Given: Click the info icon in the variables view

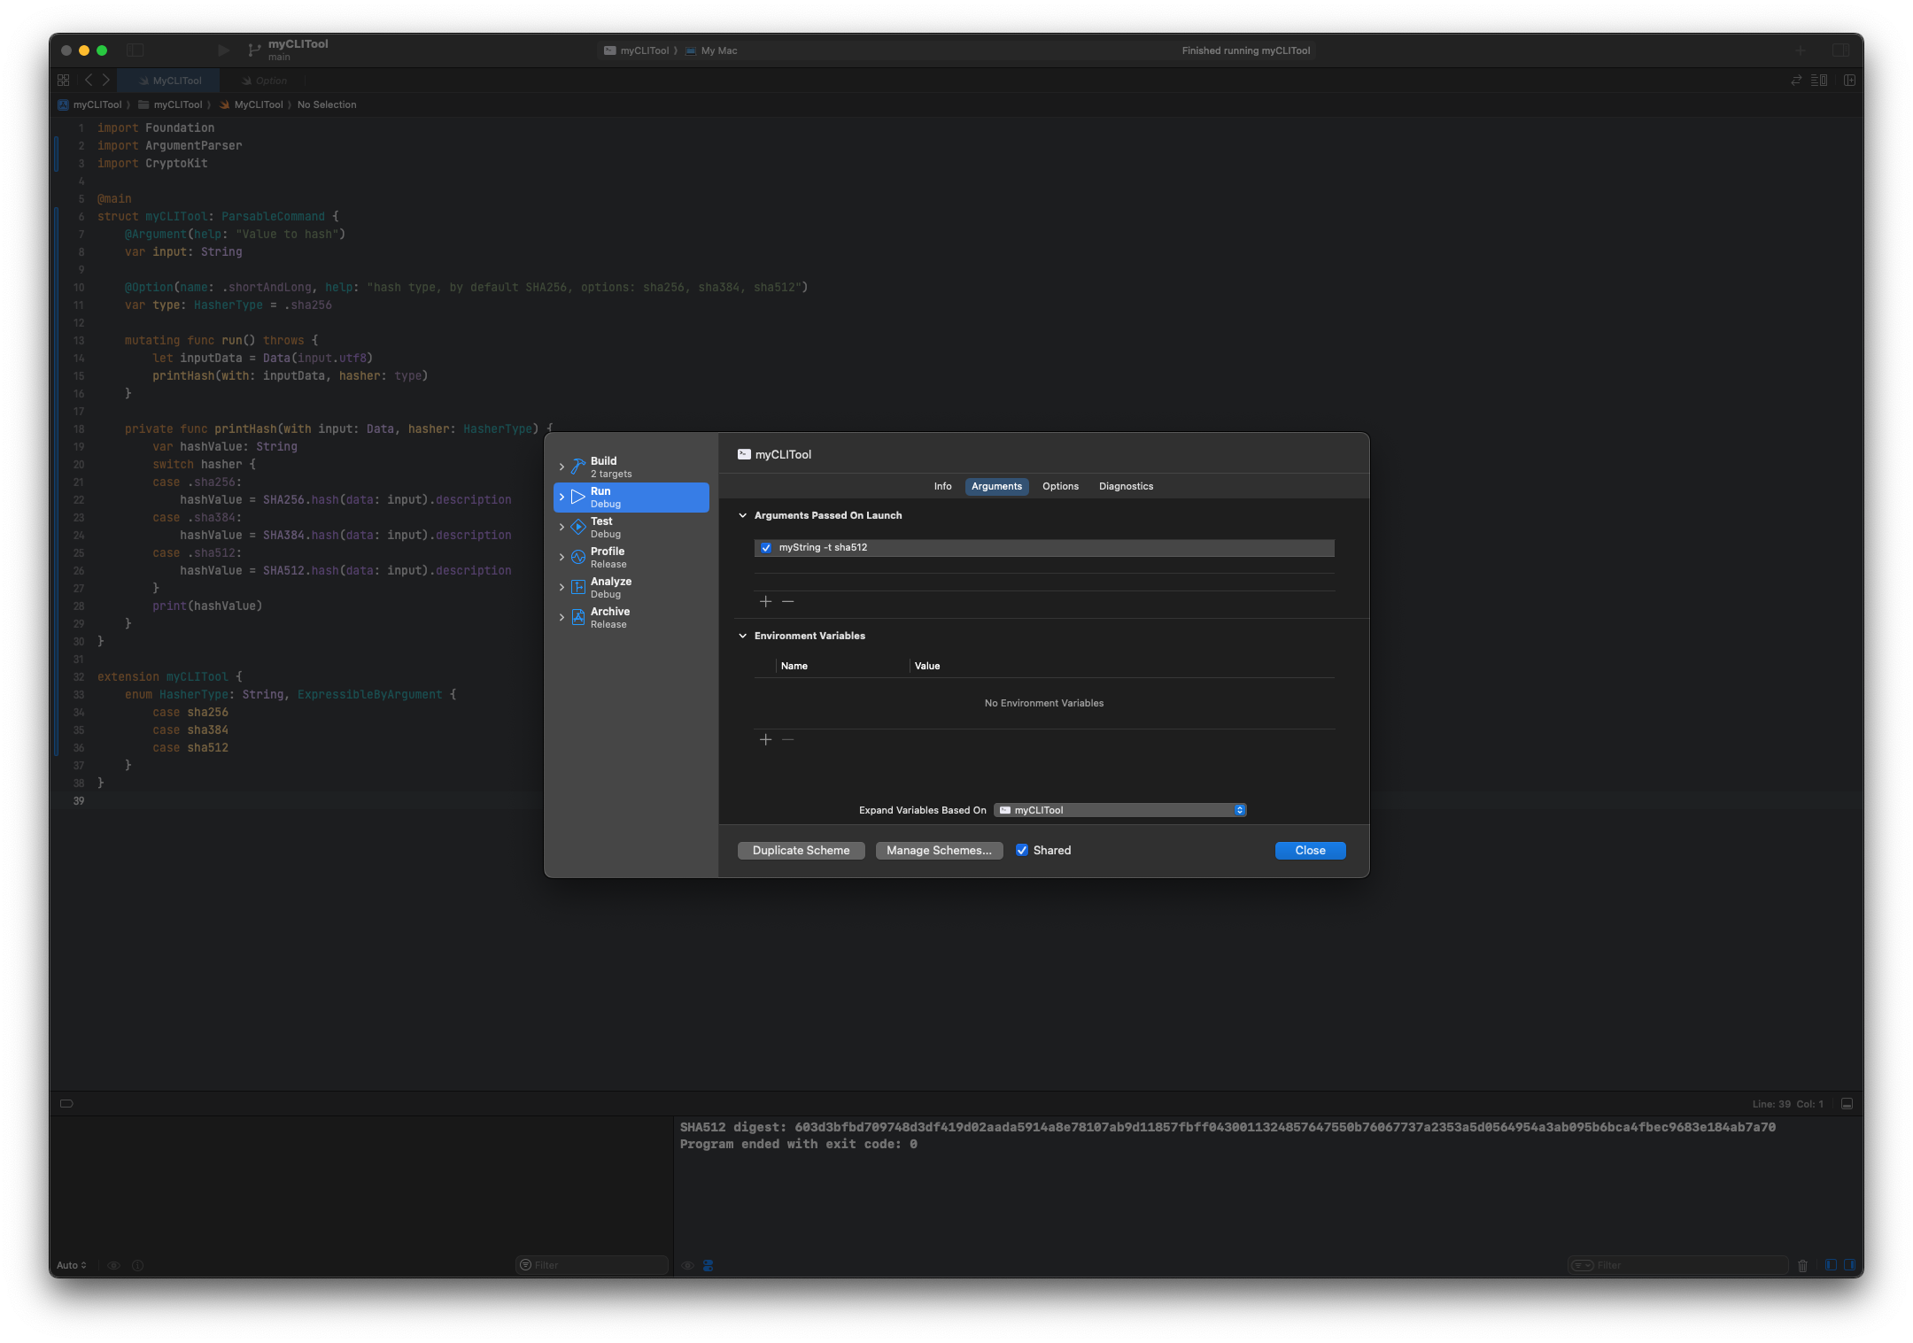Looking at the screenshot, I should click(137, 1265).
